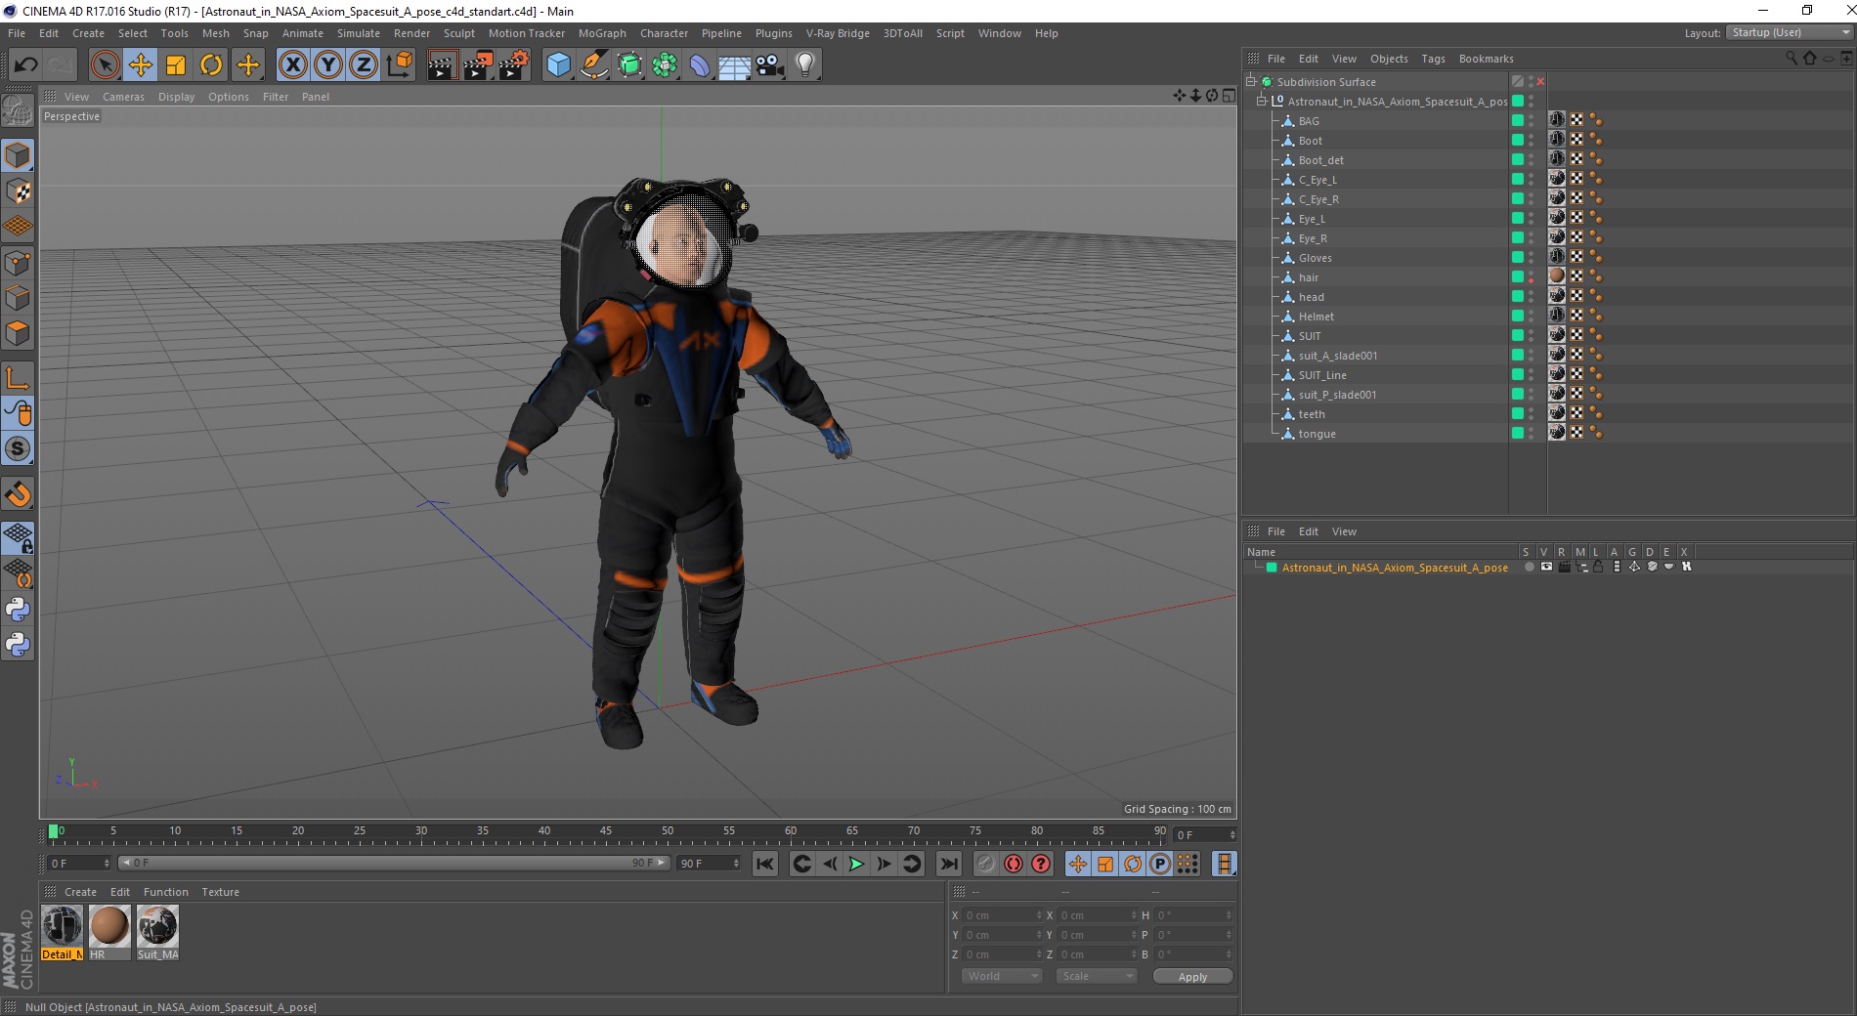Add a Floor environment object
The height and width of the screenshot is (1016, 1857).
(735, 65)
